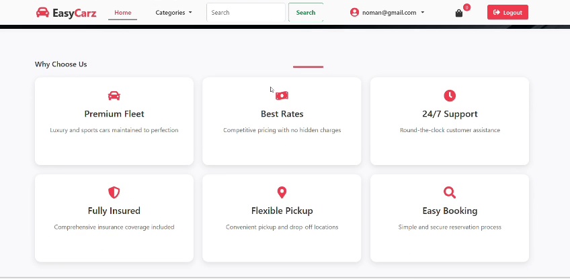Expand the Categories dropdown menu
The width and height of the screenshot is (570, 279).
click(x=173, y=13)
